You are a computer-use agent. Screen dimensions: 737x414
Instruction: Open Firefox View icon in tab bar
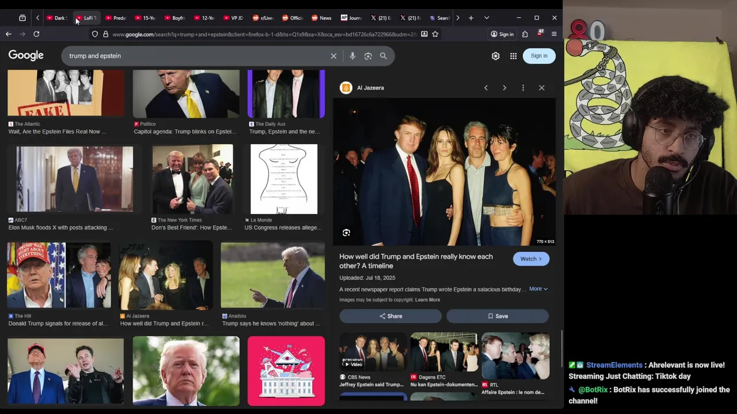22,18
